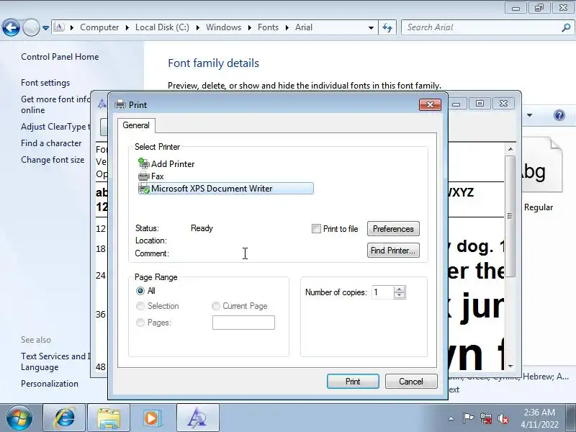Viewport: 576px width, 432px height.
Task: Expand the address bar history dropdown
Action: tap(371, 27)
